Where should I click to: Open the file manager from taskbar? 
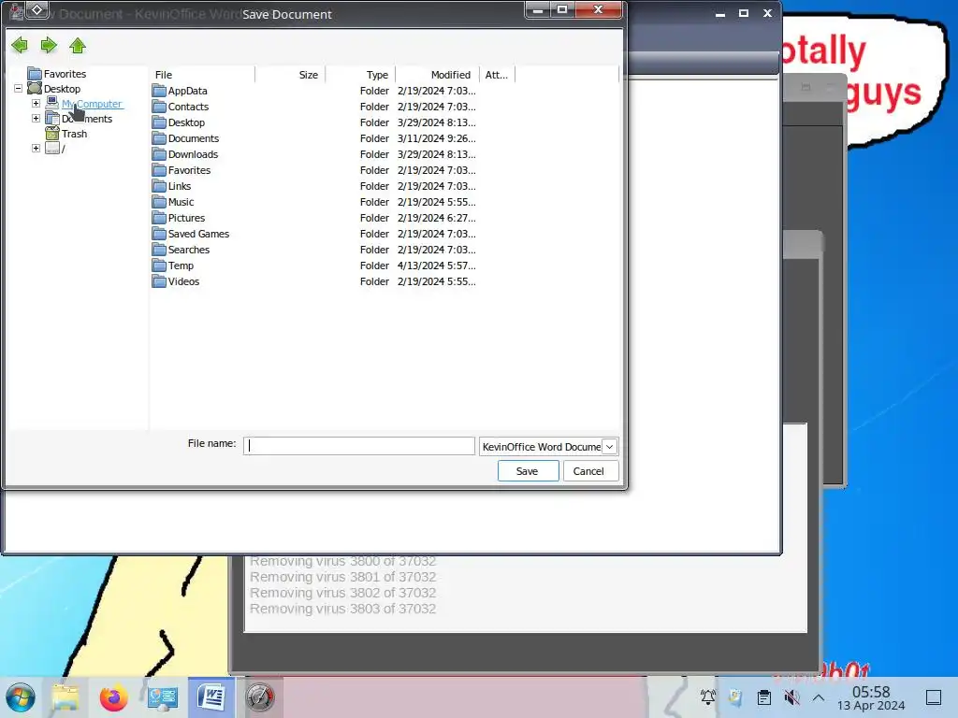coord(66,697)
